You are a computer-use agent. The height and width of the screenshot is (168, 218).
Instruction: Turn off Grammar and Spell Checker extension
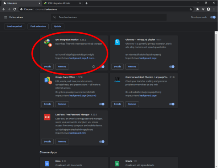[x=172, y=104]
